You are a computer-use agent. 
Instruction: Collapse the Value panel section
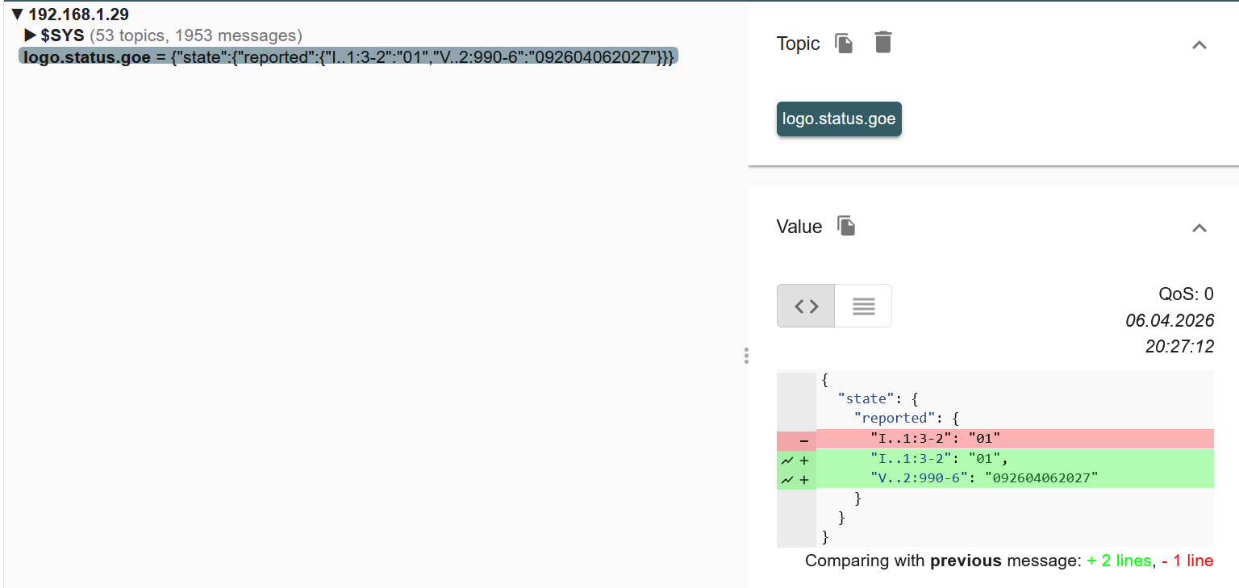coord(1199,228)
